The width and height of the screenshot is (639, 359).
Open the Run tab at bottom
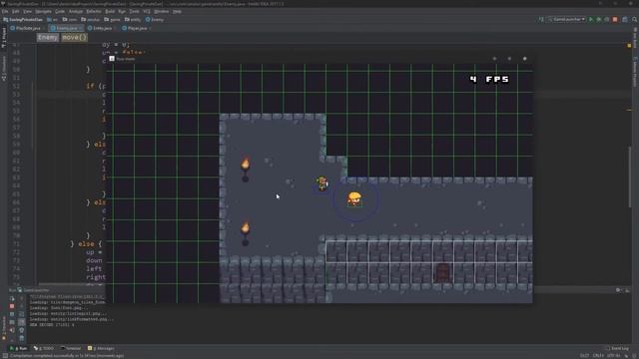point(18,348)
